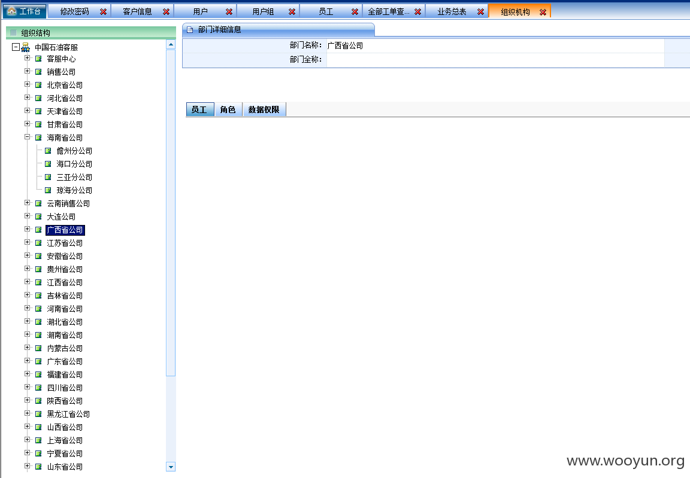Image resolution: width=690 pixels, height=478 pixels.
Task: Click the 部门名称 field showing 广西省公司
Action: pyautogui.click(x=495, y=45)
